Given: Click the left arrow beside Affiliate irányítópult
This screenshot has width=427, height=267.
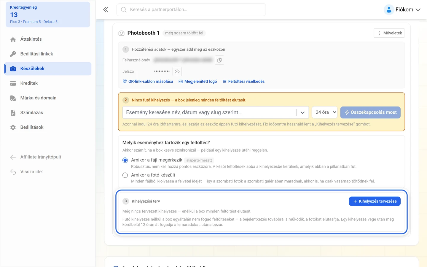Looking at the screenshot, I should 13,157.
